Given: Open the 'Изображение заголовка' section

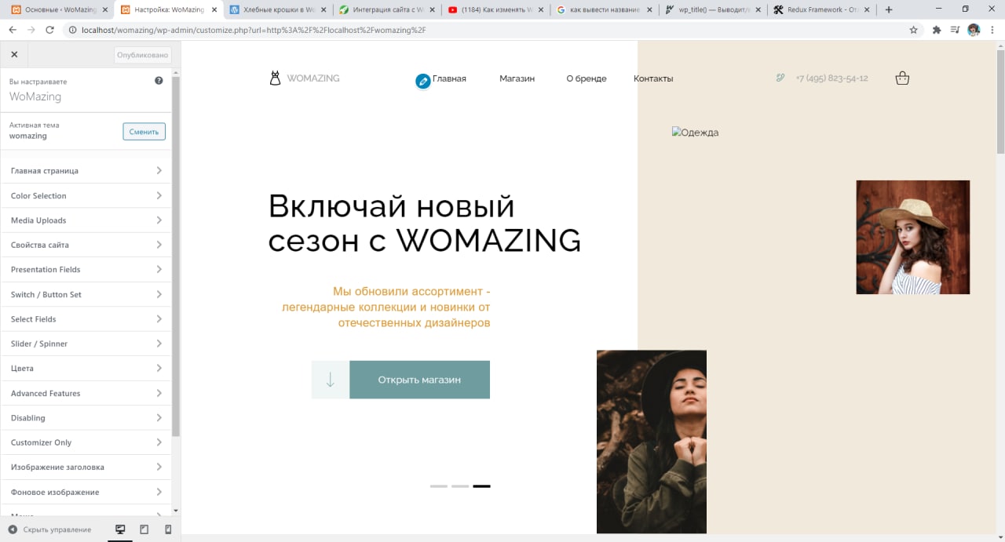Looking at the screenshot, I should (x=86, y=467).
